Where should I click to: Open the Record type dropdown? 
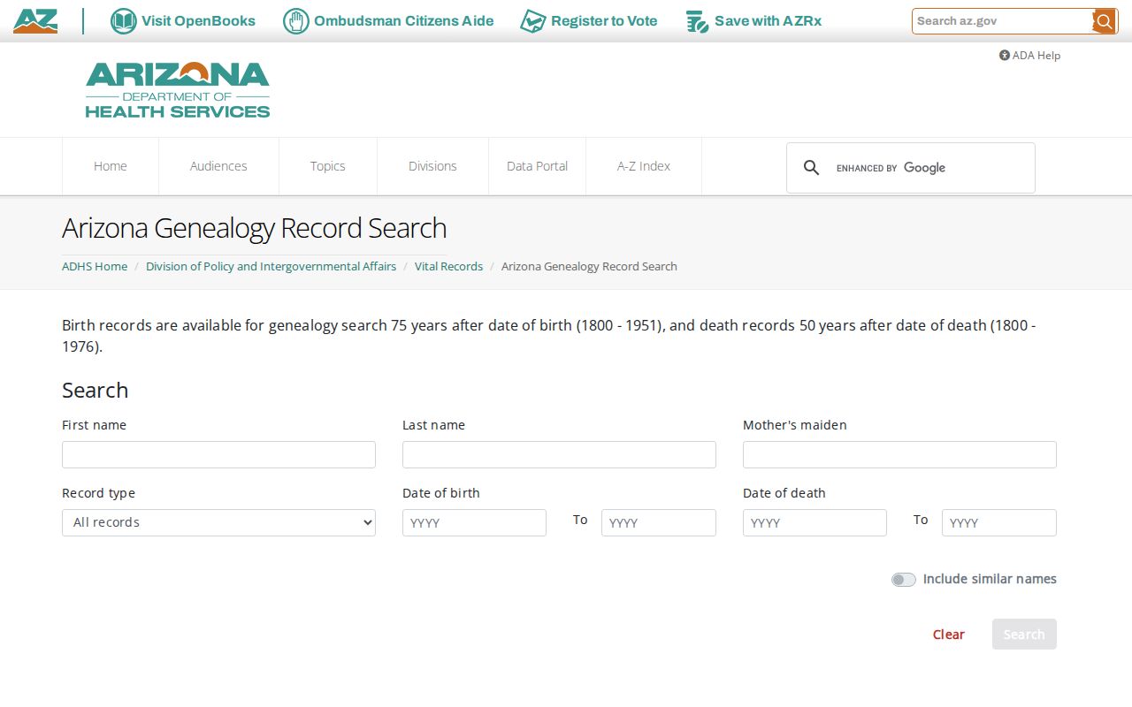218,522
